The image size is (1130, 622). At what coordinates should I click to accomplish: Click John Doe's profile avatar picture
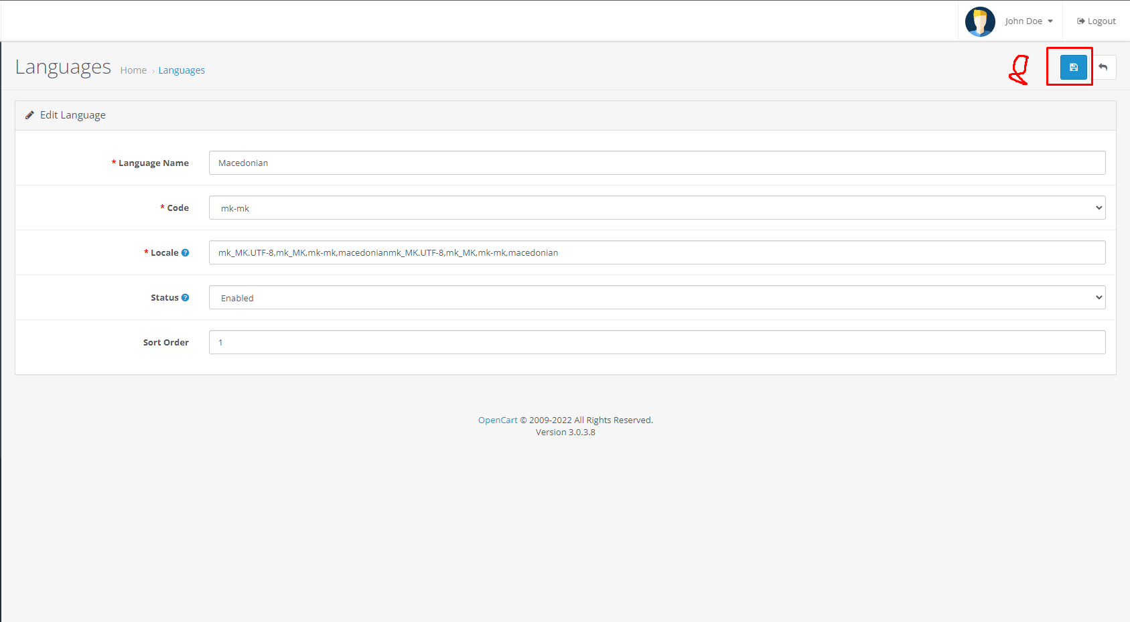click(979, 21)
